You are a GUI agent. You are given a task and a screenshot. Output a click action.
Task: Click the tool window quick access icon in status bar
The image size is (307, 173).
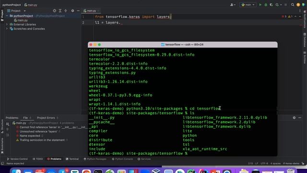click(2, 163)
